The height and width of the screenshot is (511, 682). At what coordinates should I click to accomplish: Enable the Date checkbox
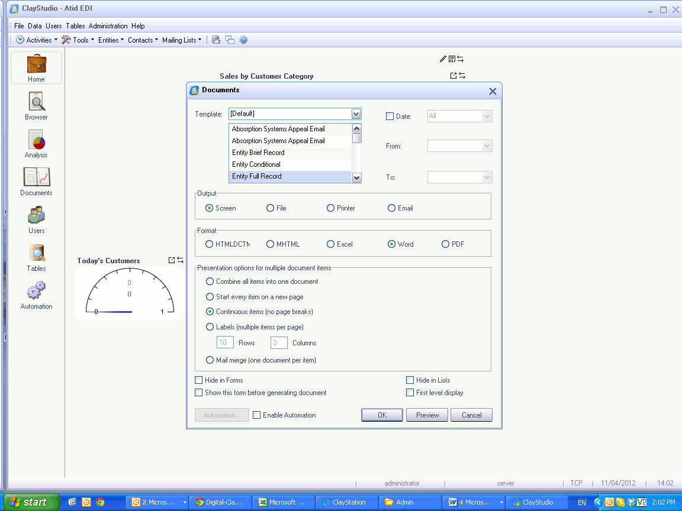point(390,117)
